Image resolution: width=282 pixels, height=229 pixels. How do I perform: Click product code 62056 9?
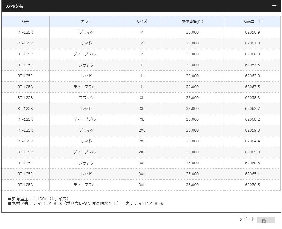coord(252,32)
